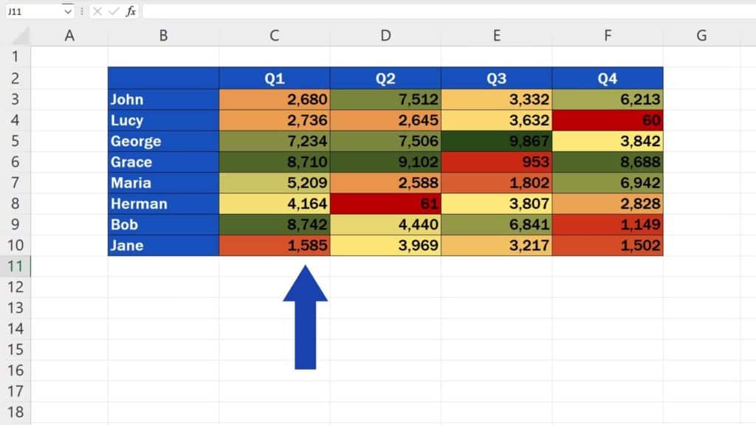Image resolution: width=756 pixels, height=425 pixels.
Task: Select the cell labeled Herman
Action: [x=163, y=204]
